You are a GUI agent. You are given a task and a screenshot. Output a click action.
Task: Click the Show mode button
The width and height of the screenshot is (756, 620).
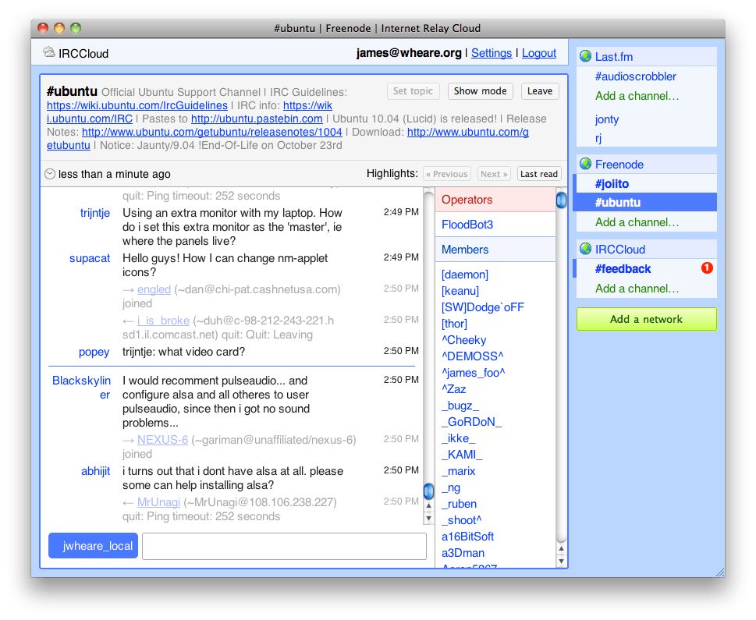[479, 91]
